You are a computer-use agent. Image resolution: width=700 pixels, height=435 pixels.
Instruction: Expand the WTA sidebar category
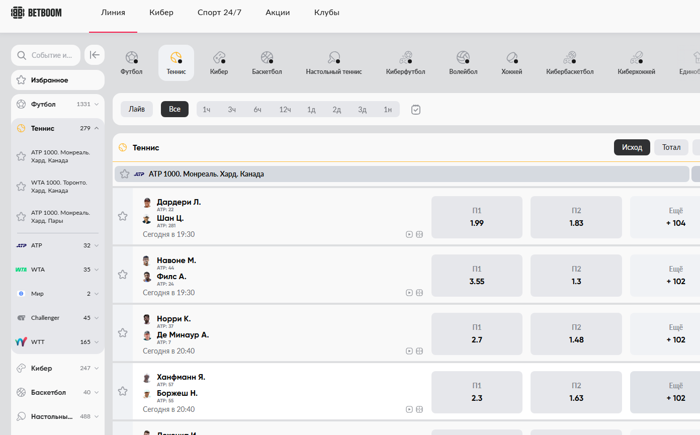pos(58,270)
